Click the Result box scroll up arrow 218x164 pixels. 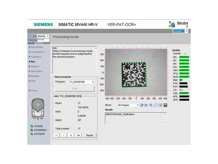(x=165, y=114)
